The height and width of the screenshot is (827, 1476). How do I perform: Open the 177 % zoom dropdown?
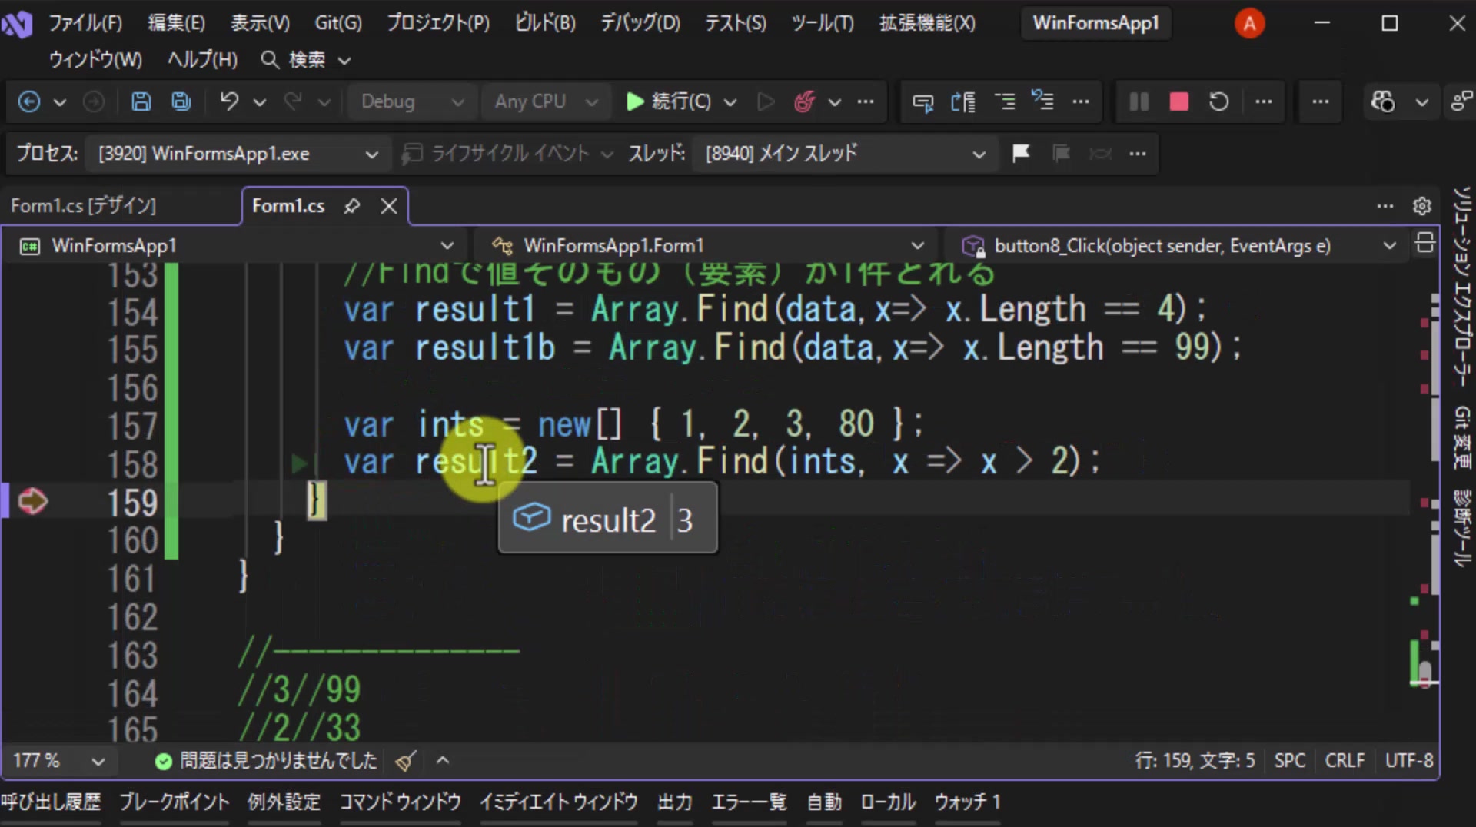click(58, 761)
